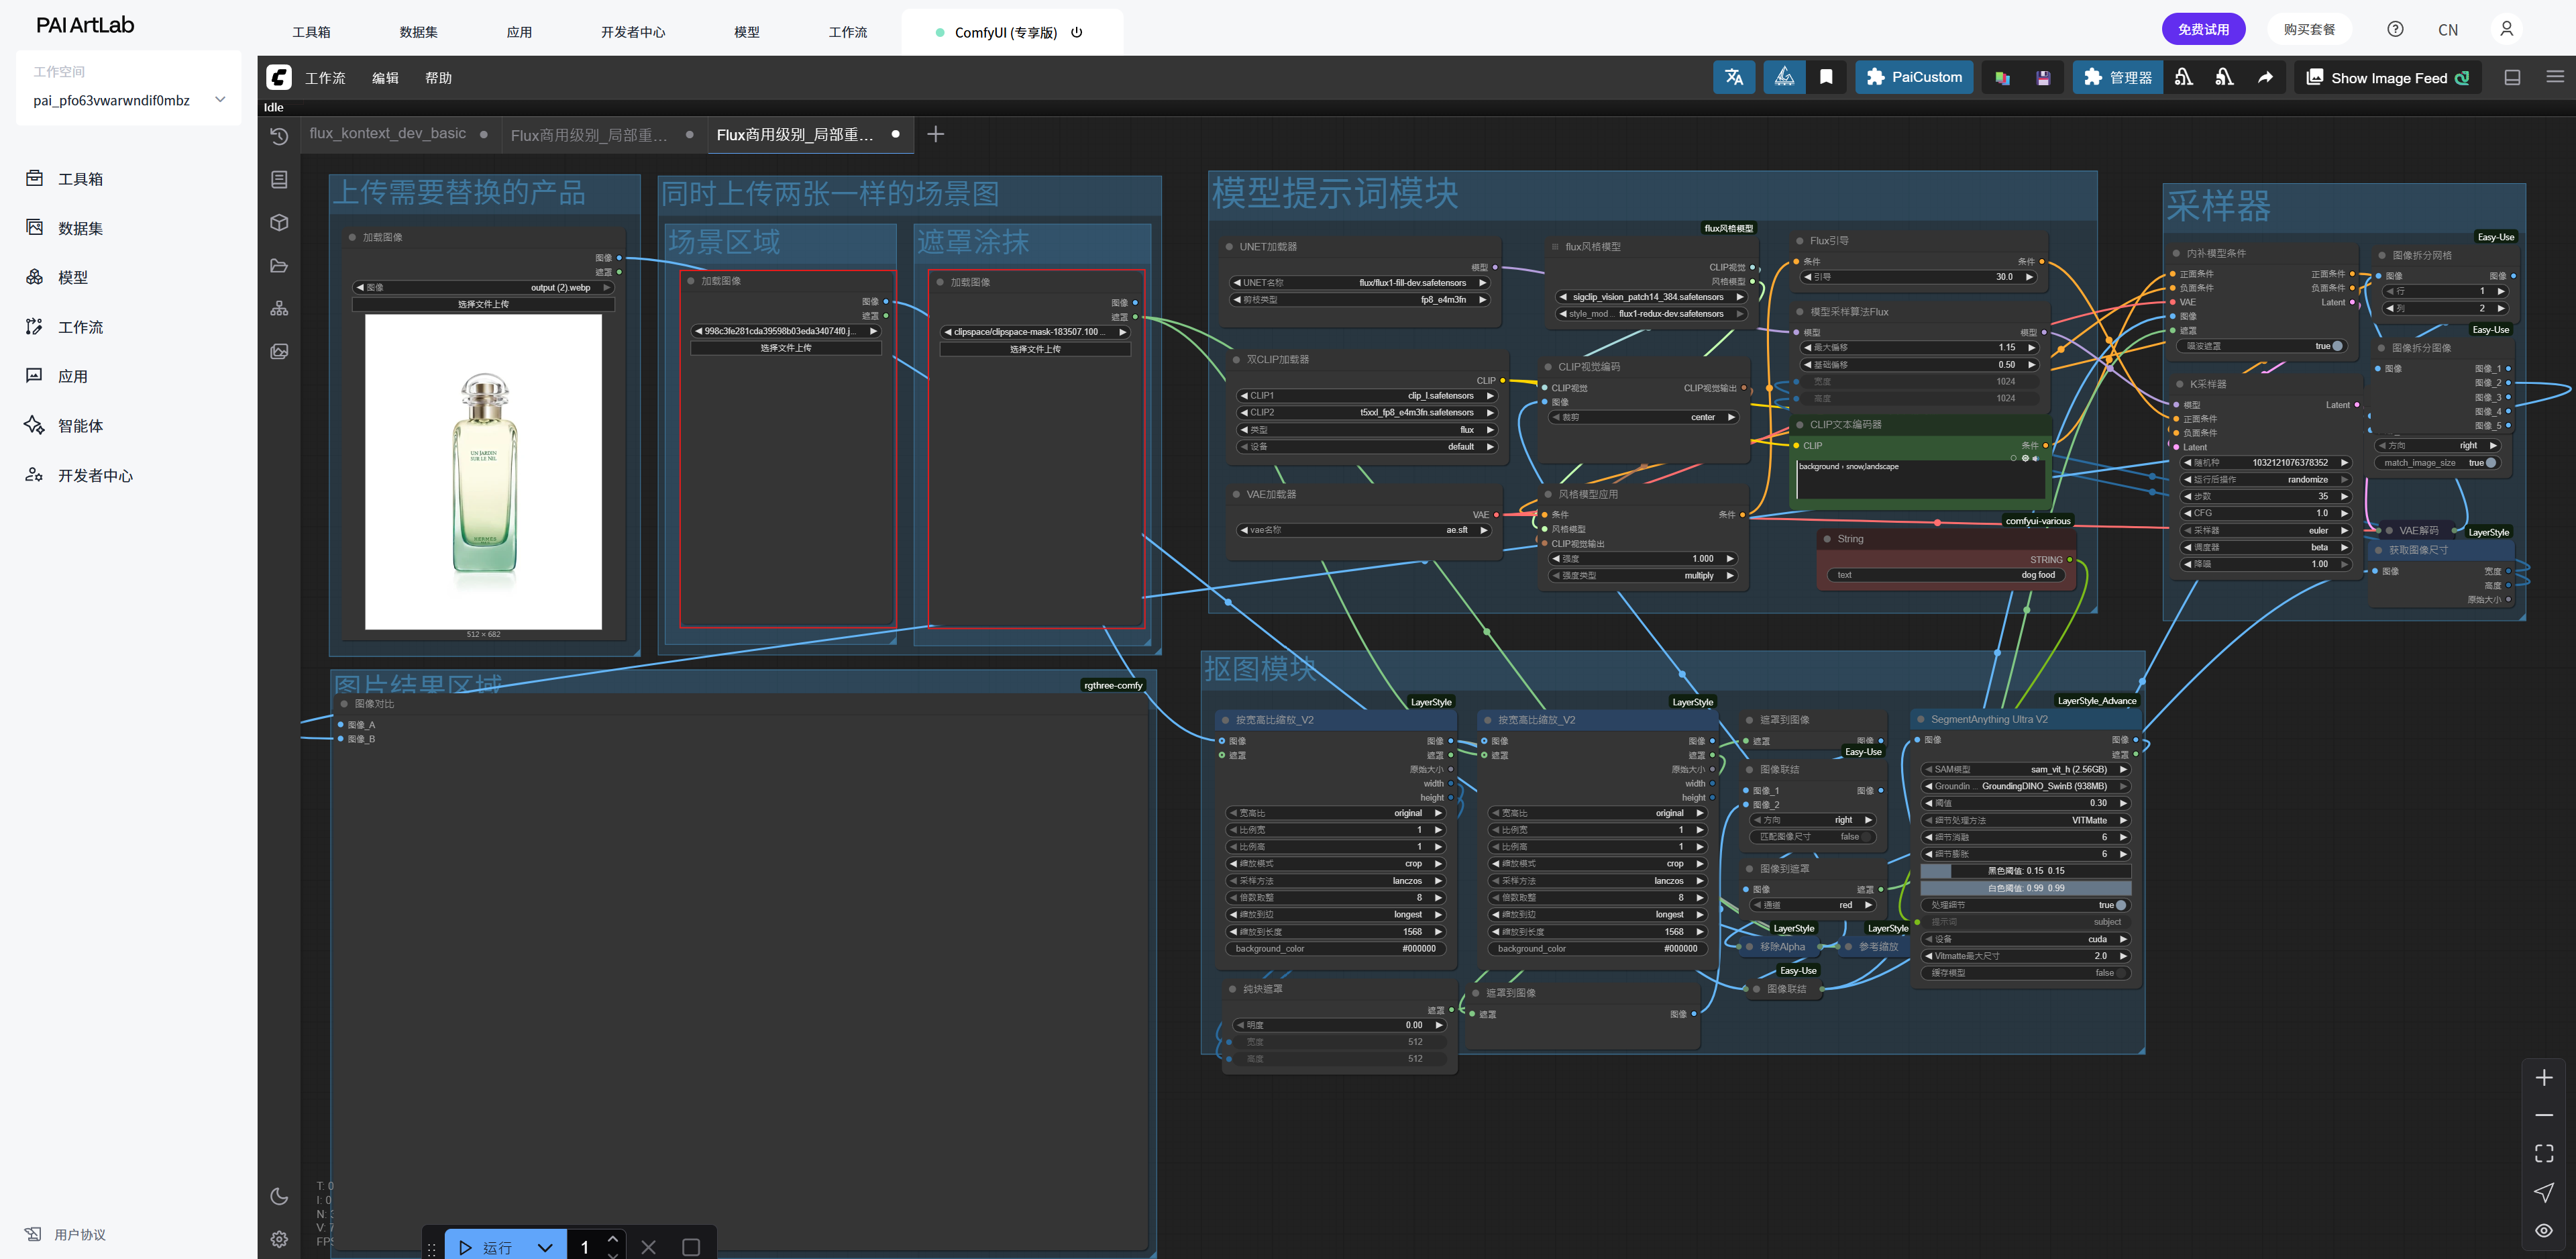The width and height of the screenshot is (2576, 1259).
Task: Open the node library cube icon
Action: pos(279,222)
